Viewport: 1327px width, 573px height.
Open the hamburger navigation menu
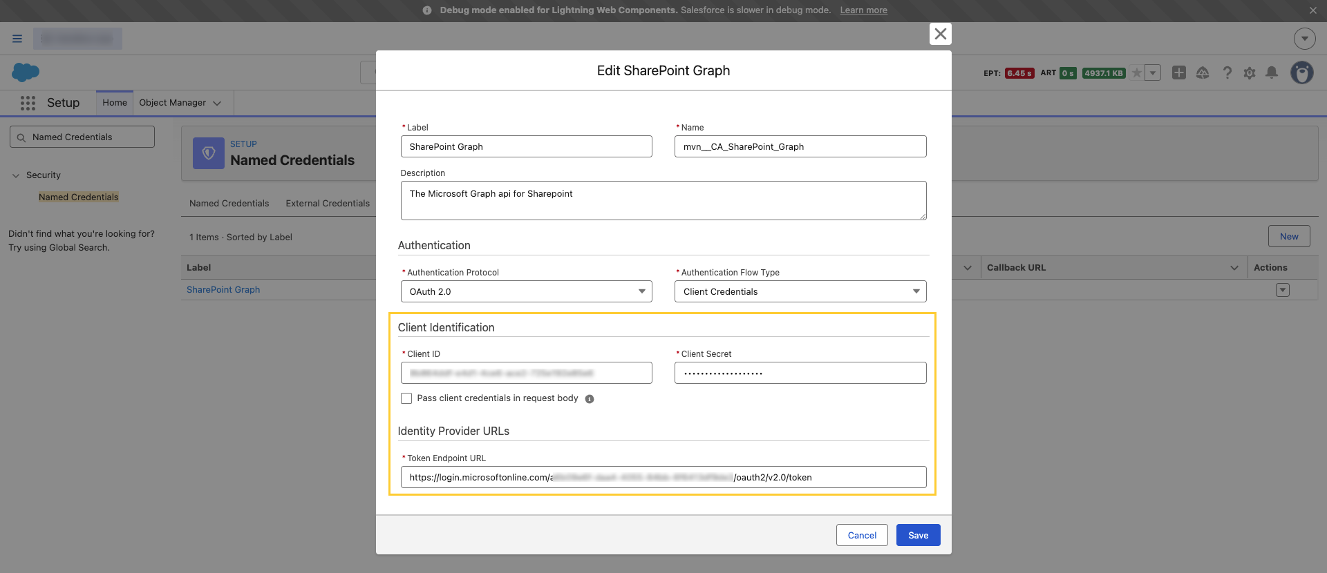pos(17,39)
